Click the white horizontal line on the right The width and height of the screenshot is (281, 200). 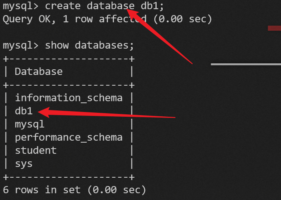pyautogui.click(x=245, y=64)
